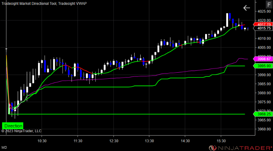Click the F button in top right corner

pos(268,5)
